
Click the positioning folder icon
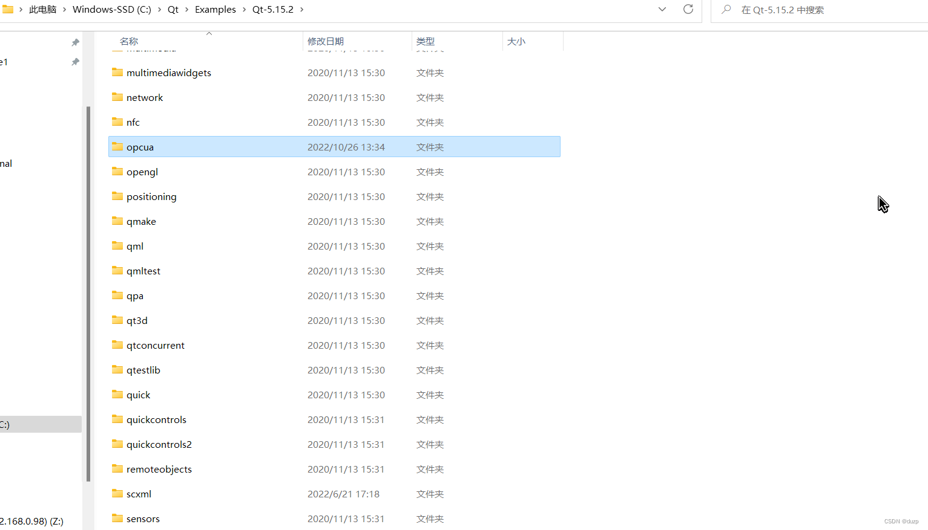117,196
